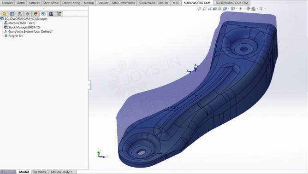Screen dimensions: 308x174
Task: Switch to the MBD Dimensions ribbon tab
Action: [124, 3]
